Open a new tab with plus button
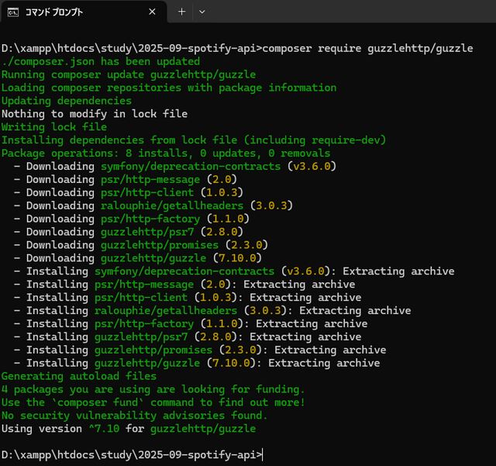Viewport: 496px width, 466px height. tap(181, 12)
